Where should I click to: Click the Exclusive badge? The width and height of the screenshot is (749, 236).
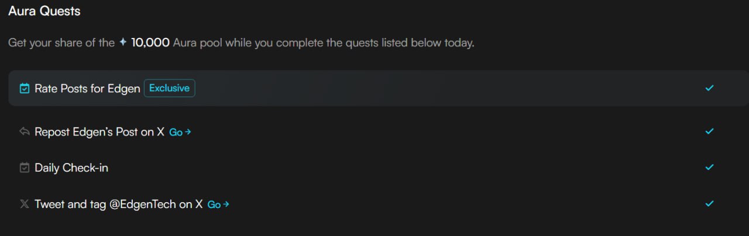(170, 88)
